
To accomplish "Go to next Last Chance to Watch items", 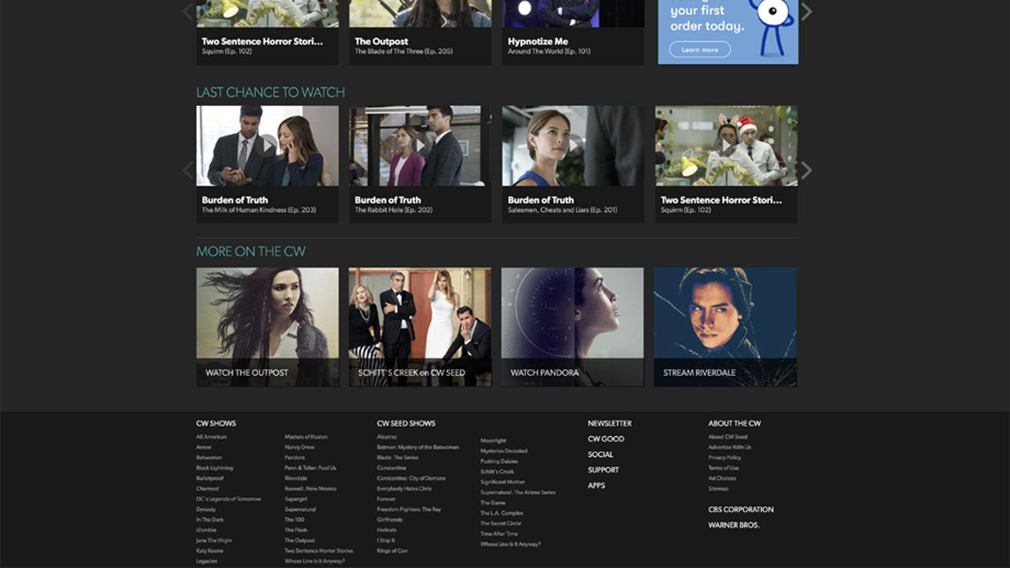I will pyautogui.click(x=806, y=170).
